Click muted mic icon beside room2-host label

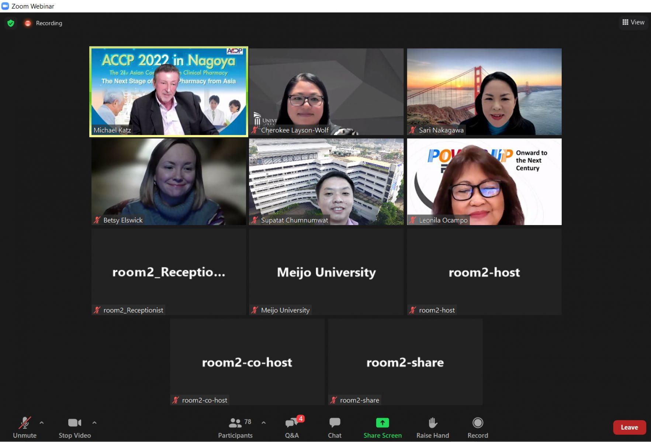(x=413, y=310)
